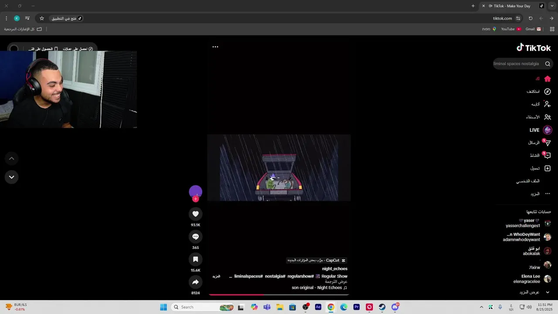Click the #nostalgia hashtag
558x314 pixels.
[x=275, y=276]
